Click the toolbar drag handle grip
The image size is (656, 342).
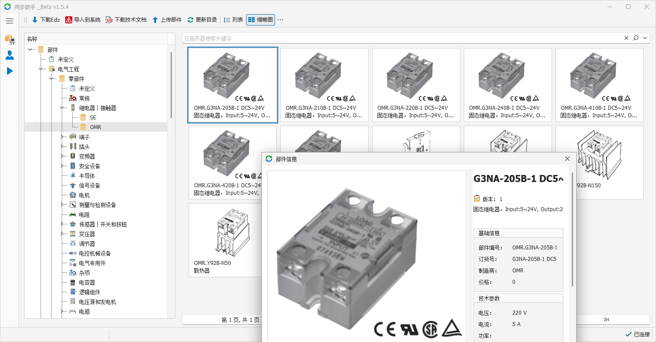(26, 20)
